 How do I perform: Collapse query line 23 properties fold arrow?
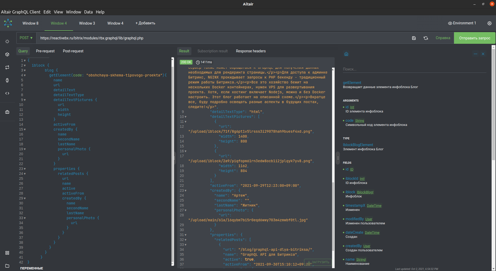point(25,169)
